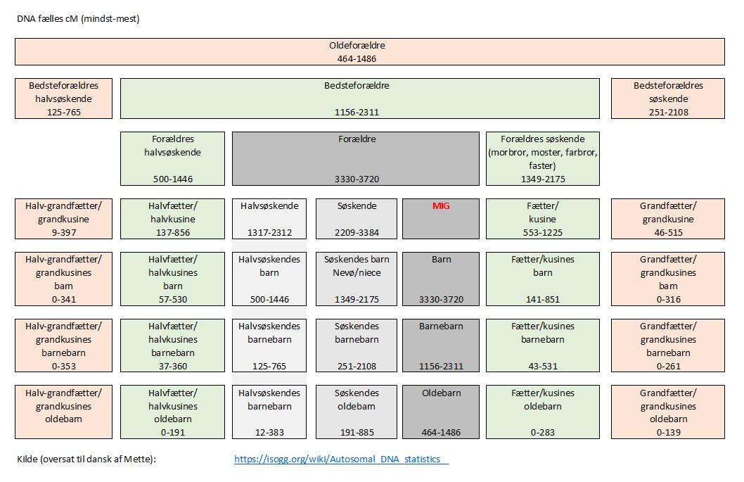The width and height of the screenshot is (744, 482).
Task: Select the Oldebarn 464-1486 cell
Action: point(440,412)
